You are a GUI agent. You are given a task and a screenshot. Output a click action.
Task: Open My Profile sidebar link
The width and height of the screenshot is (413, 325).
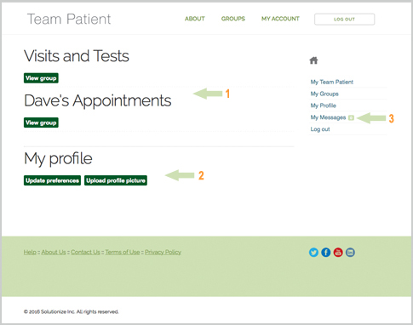click(324, 105)
